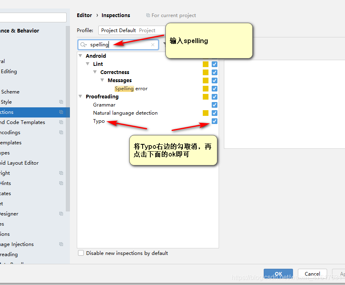Click the settings sidebar search box
This screenshot has width=345, height=285.
(x=33, y=17)
